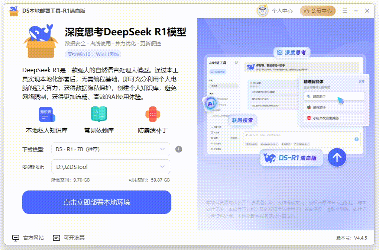Click the yellow DS tool logo icon
The height and width of the screenshot is (250, 379).
tap(13, 10)
